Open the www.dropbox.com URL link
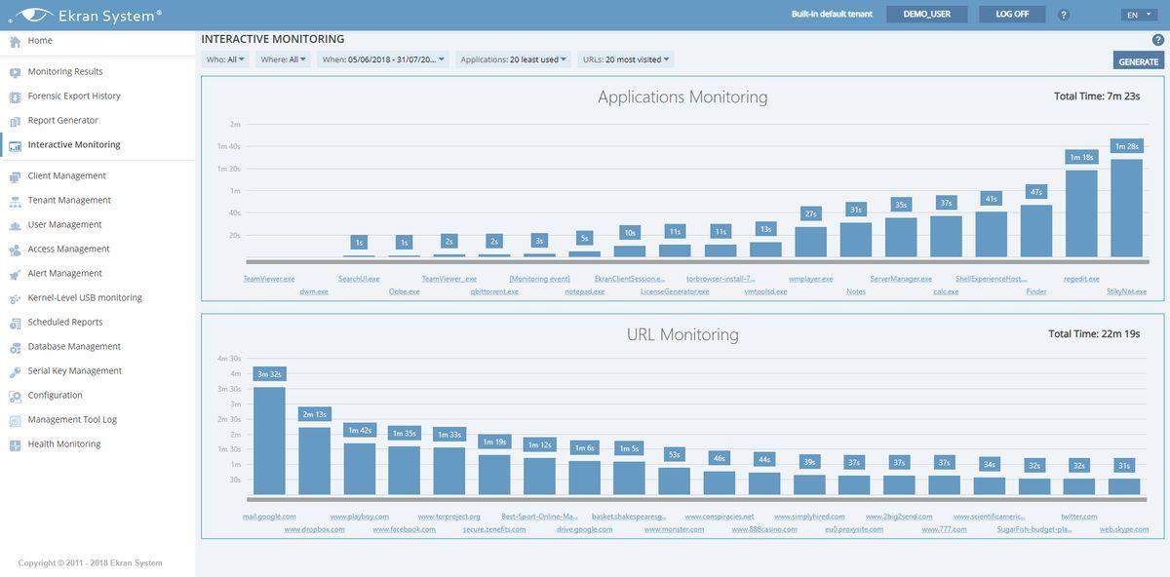 click(x=314, y=529)
